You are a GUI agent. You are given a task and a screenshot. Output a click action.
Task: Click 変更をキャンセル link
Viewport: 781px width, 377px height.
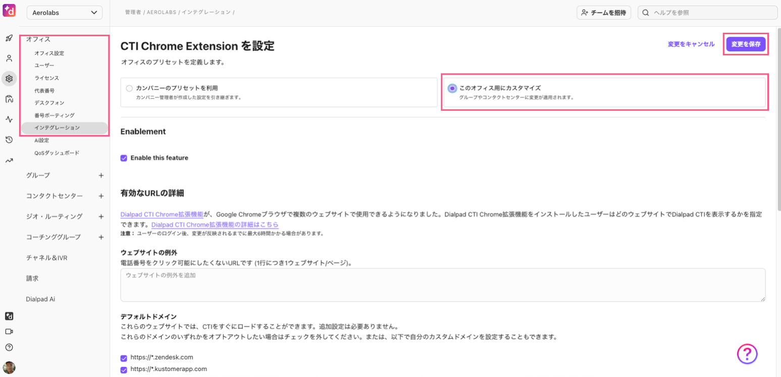click(x=691, y=44)
